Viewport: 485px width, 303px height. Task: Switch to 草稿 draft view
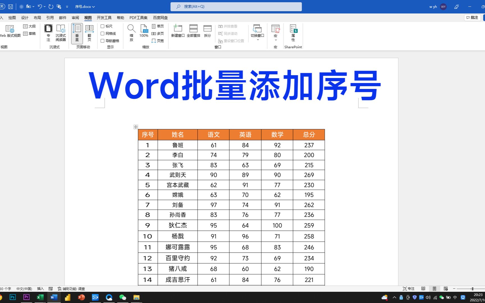pos(29,33)
